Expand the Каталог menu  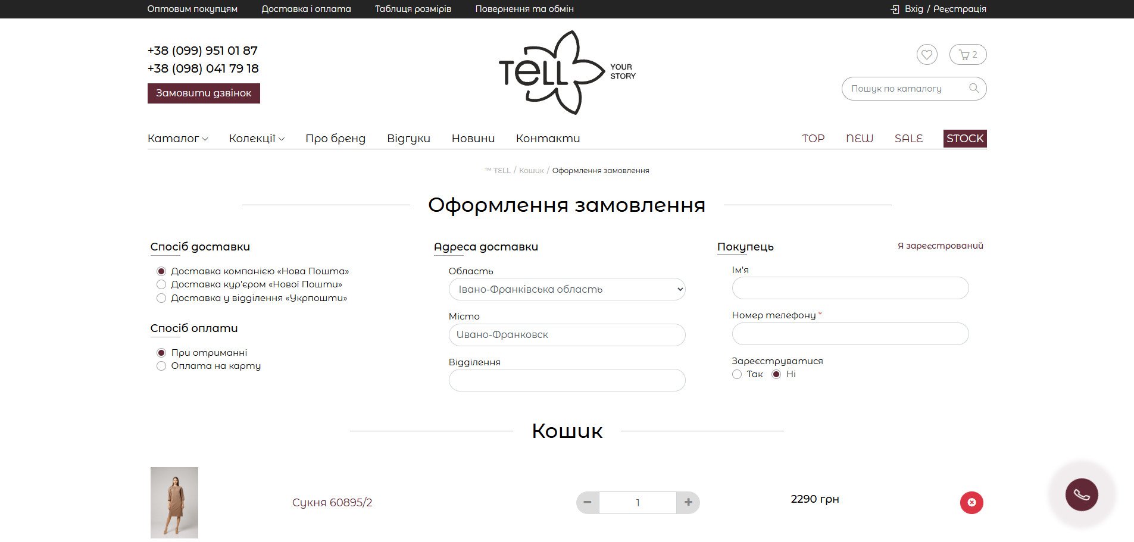tap(178, 139)
